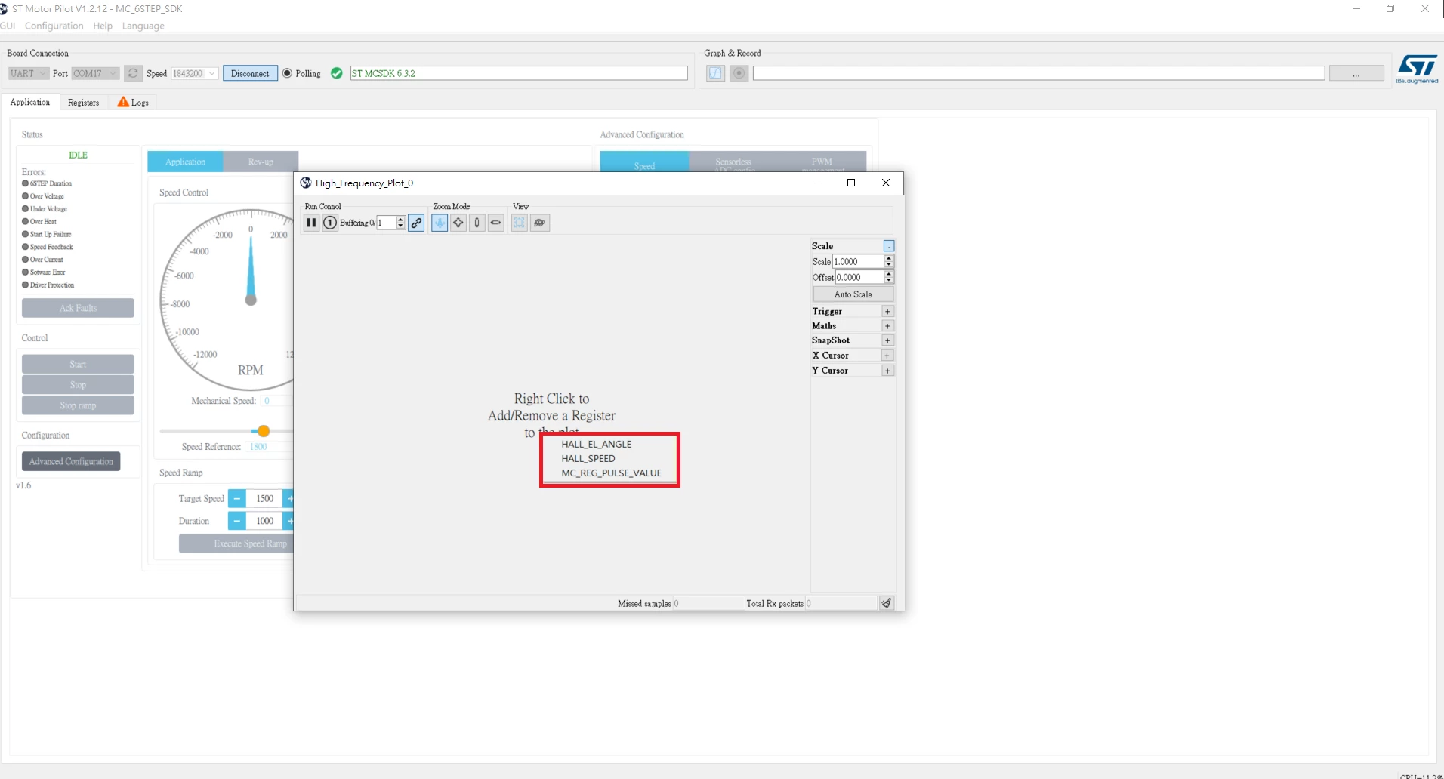Expand the Y Cursor section

click(888, 371)
